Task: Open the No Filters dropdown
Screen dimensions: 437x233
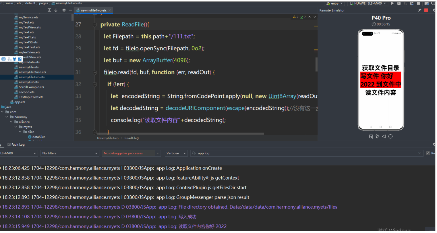Action: (x=70, y=153)
